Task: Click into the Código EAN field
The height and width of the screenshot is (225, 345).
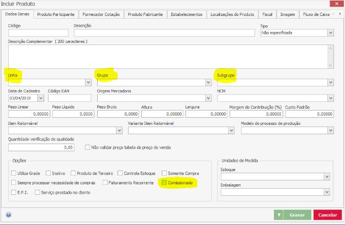Action: point(69,98)
